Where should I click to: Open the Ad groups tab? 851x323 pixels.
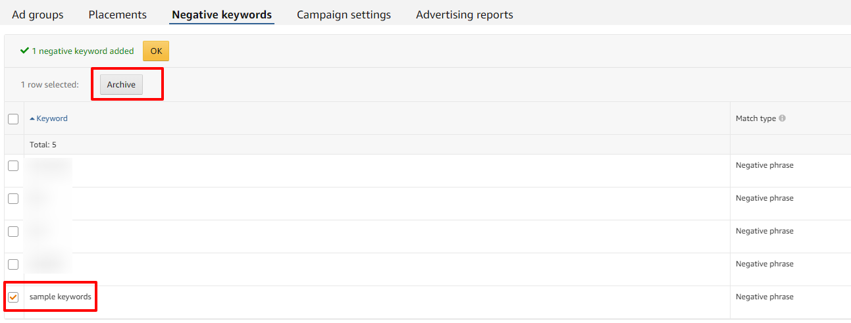pyautogui.click(x=38, y=14)
